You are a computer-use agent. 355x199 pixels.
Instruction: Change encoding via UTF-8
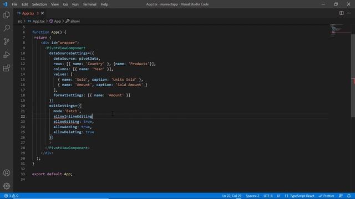pos(268,196)
